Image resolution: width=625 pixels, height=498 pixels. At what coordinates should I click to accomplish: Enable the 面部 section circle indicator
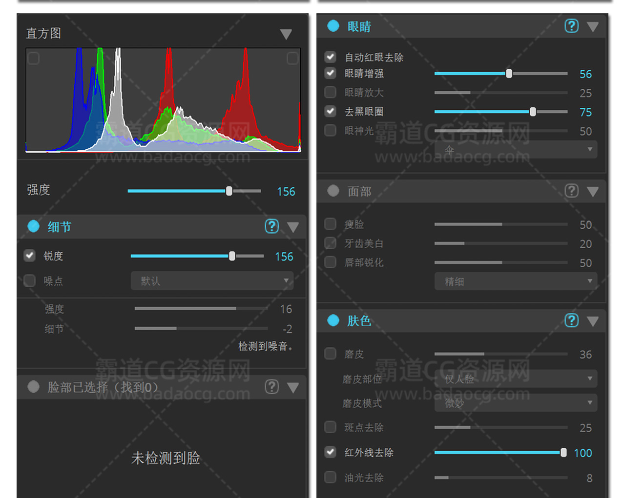point(333,191)
